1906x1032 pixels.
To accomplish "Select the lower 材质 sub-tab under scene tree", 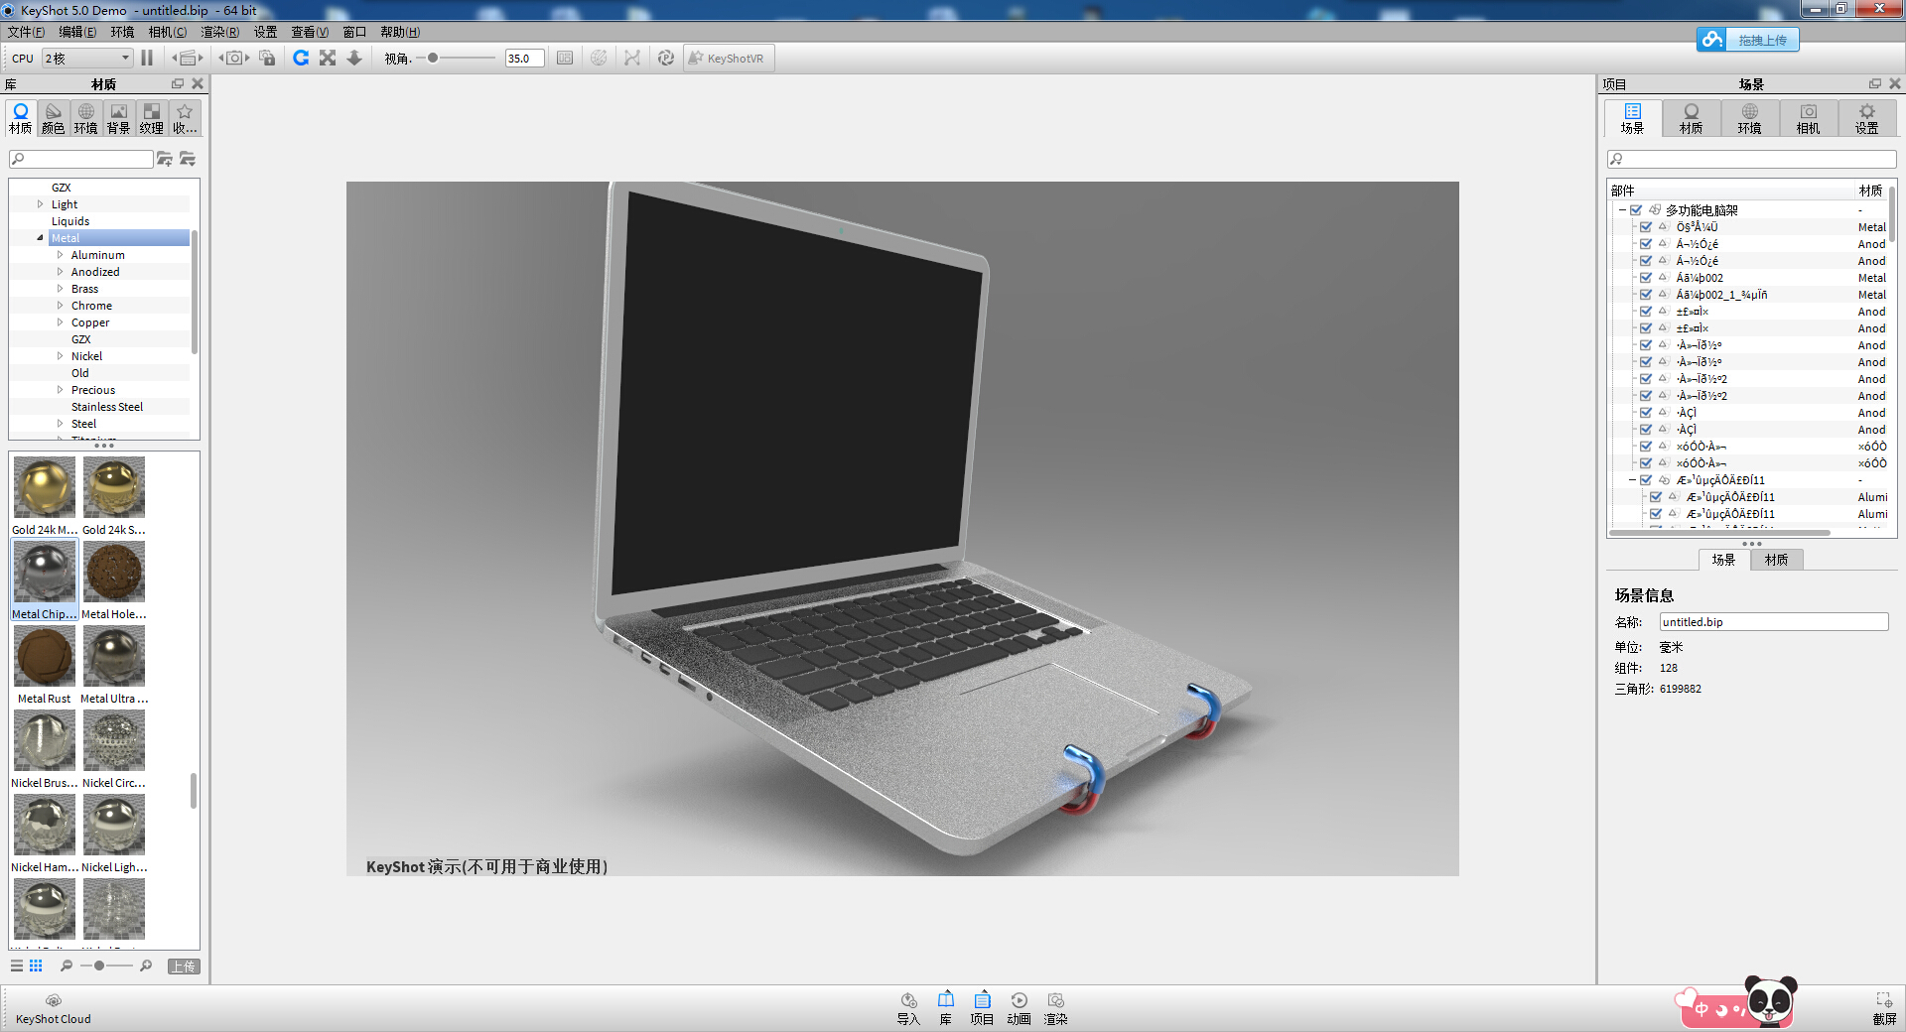I will [1777, 560].
